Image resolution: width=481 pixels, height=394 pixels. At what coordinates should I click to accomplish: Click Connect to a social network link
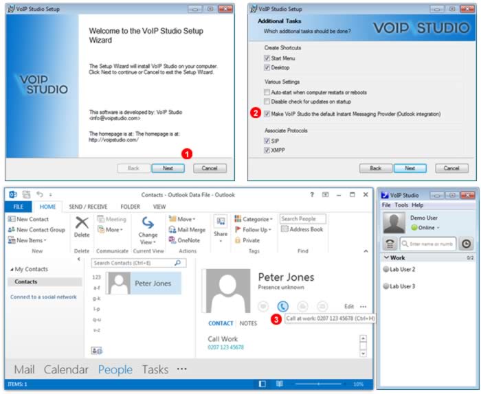[x=43, y=297]
